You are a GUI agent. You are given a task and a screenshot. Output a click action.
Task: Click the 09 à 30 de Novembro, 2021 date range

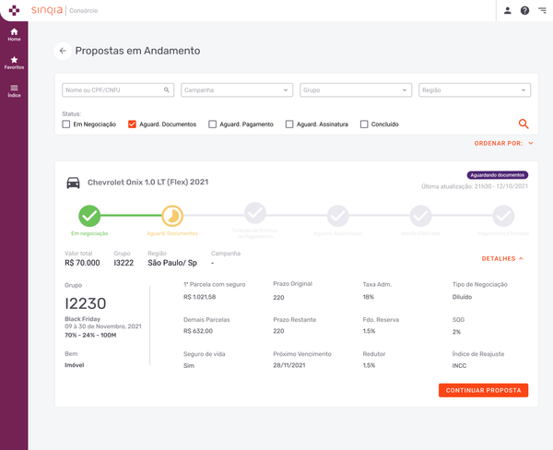point(103,326)
